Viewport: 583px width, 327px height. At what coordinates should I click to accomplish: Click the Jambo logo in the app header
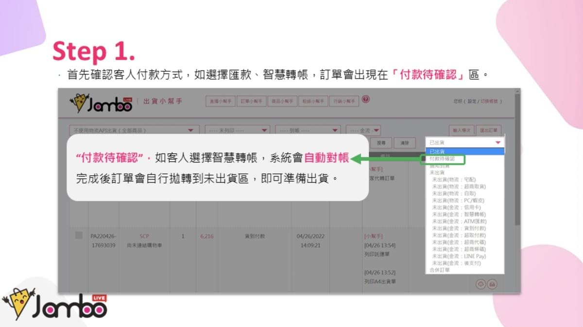point(101,102)
